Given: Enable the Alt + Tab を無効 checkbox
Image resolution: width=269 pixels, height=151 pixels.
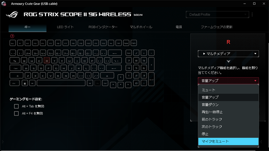Looking at the screenshot, I should (x=16, y=106).
